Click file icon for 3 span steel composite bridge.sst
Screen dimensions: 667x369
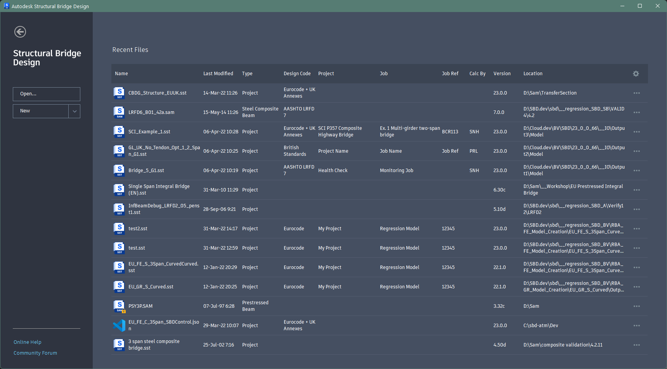(119, 345)
